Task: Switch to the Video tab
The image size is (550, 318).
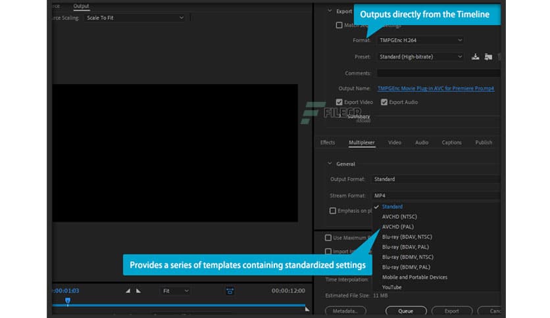Action: point(395,143)
